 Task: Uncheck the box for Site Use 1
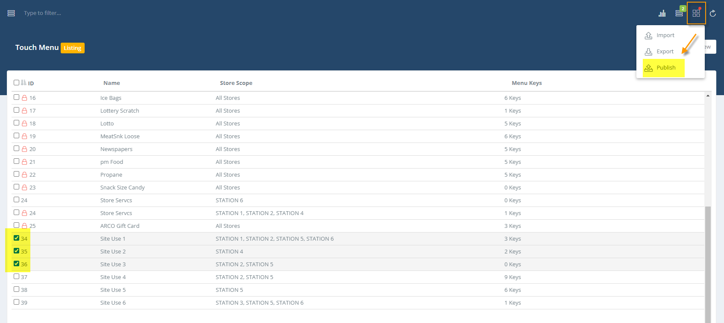tap(16, 238)
